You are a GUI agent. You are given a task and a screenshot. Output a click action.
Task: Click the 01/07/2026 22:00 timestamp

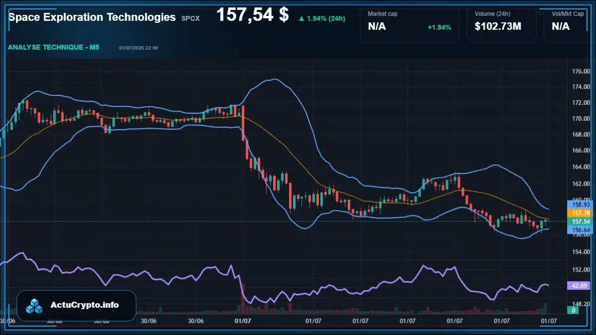point(139,48)
